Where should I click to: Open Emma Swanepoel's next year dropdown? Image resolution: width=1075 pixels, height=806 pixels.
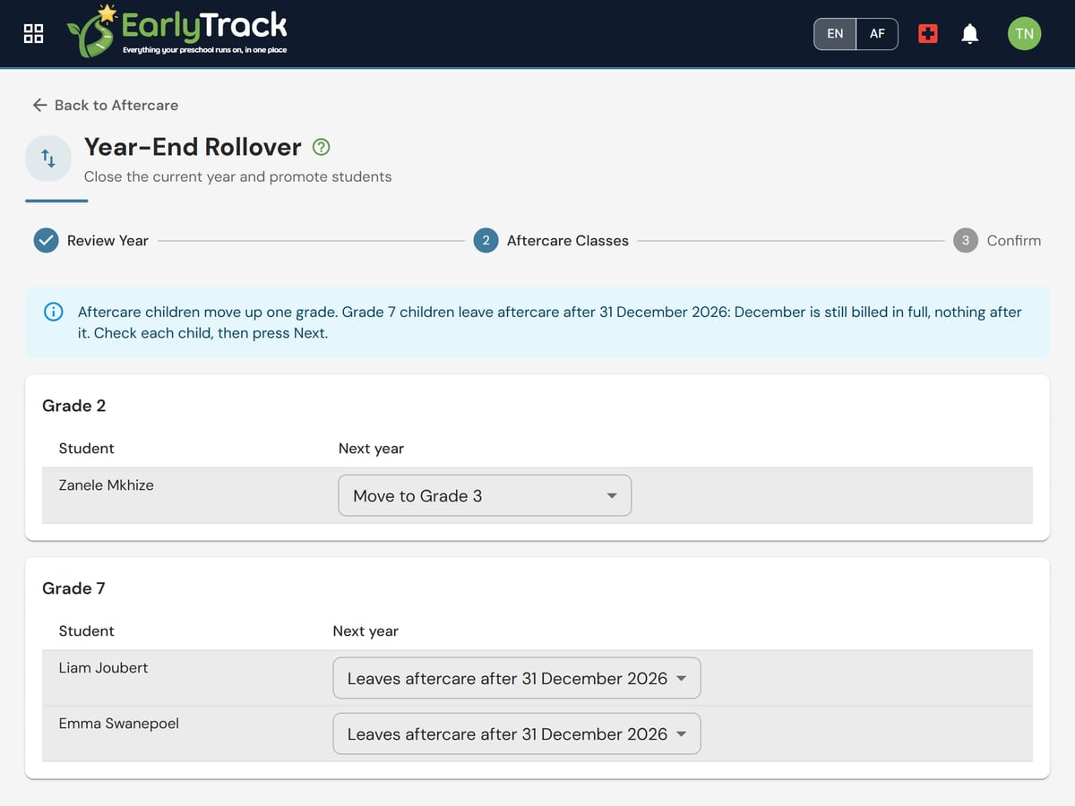[517, 733]
